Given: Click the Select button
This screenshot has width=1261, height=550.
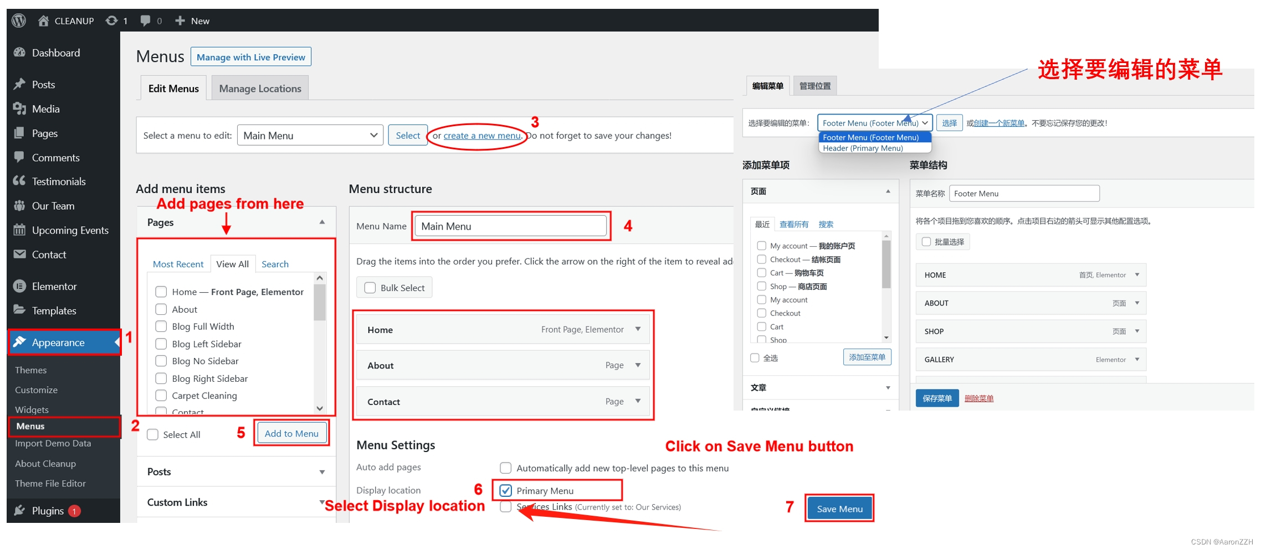Looking at the screenshot, I should click(408, 136).
